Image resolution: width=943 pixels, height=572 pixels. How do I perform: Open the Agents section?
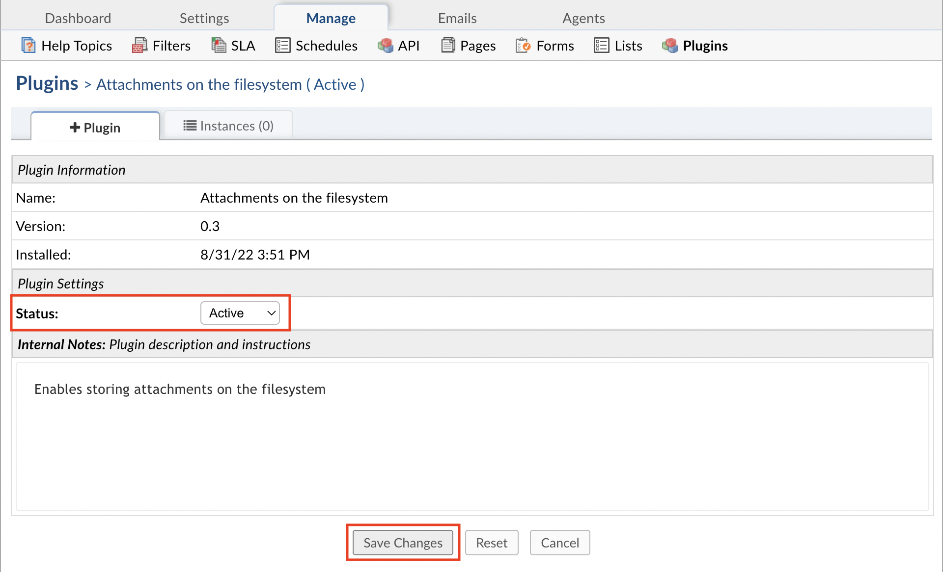[x=583, y=18]
